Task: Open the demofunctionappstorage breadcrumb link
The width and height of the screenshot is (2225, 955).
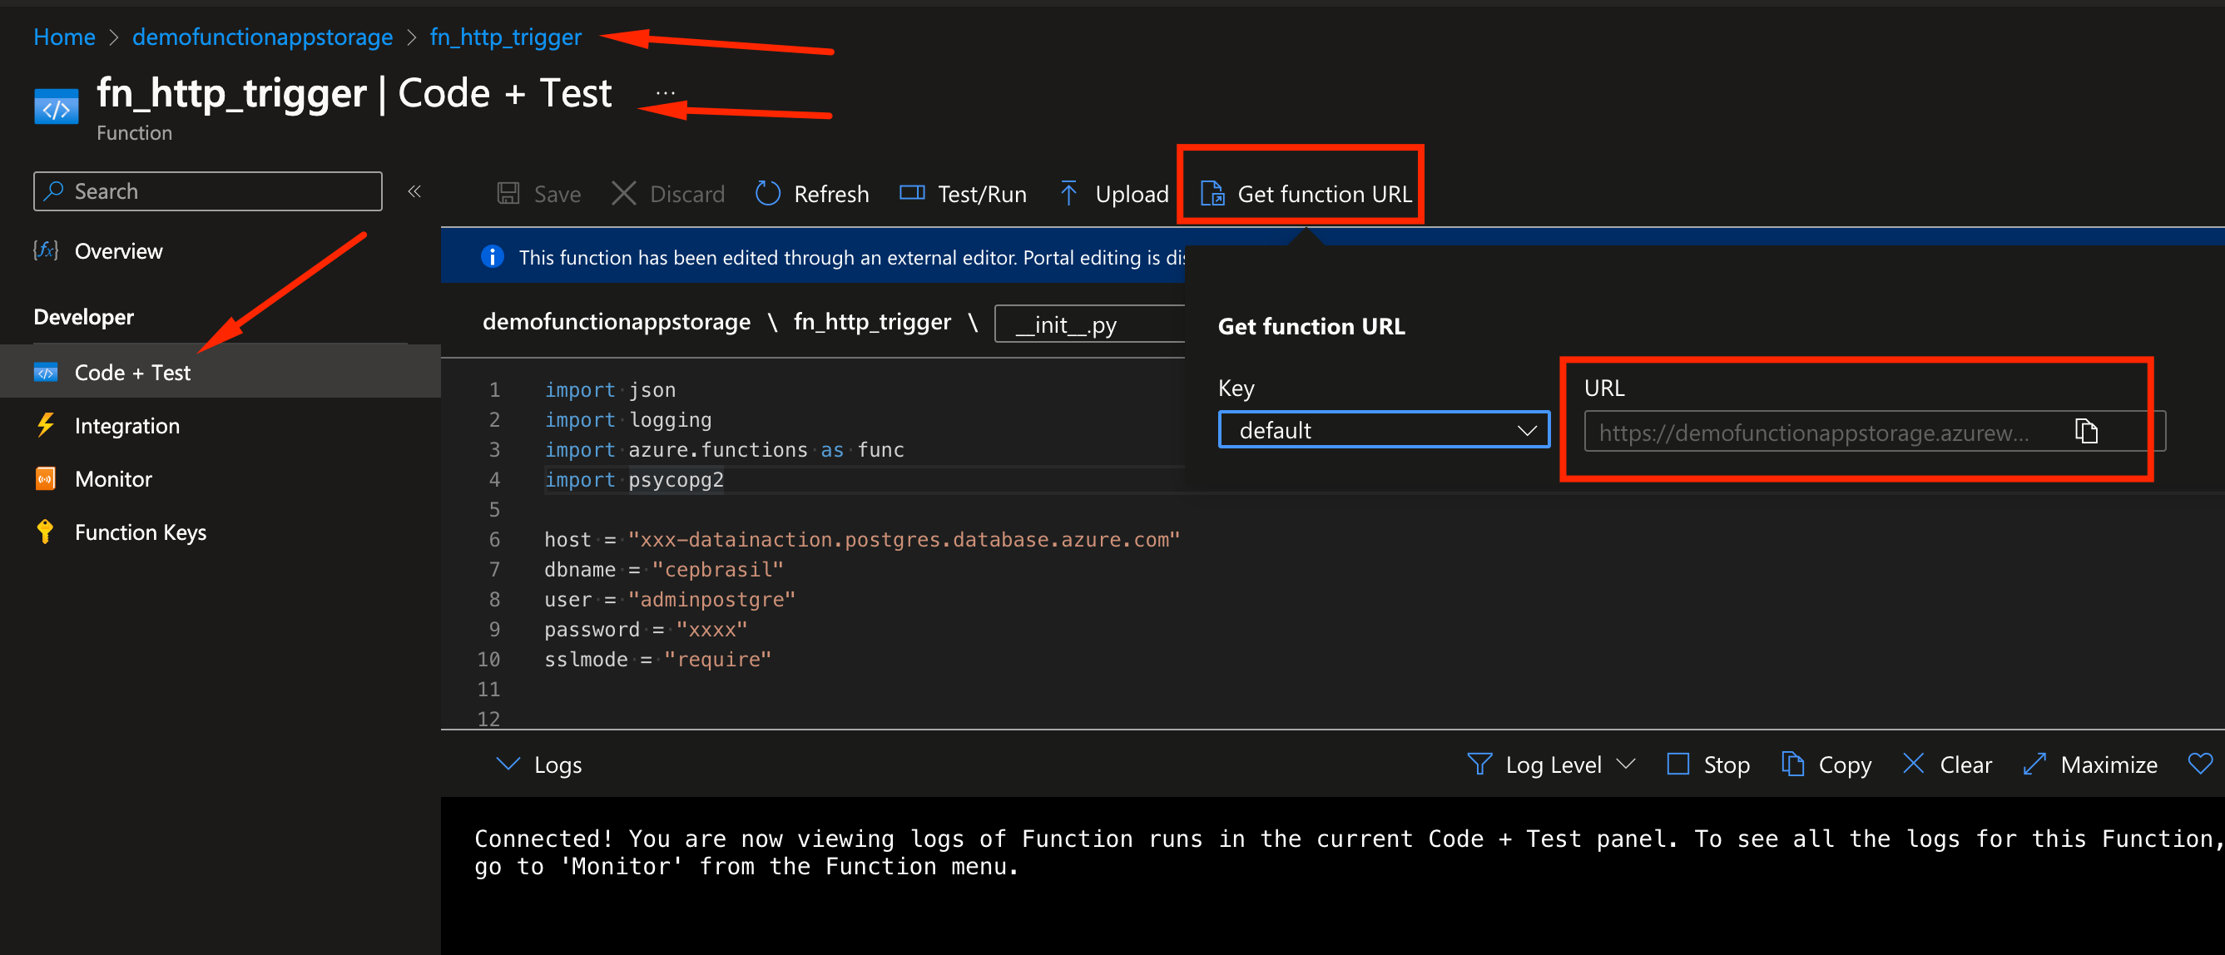Action: click(x=262, y=37)
